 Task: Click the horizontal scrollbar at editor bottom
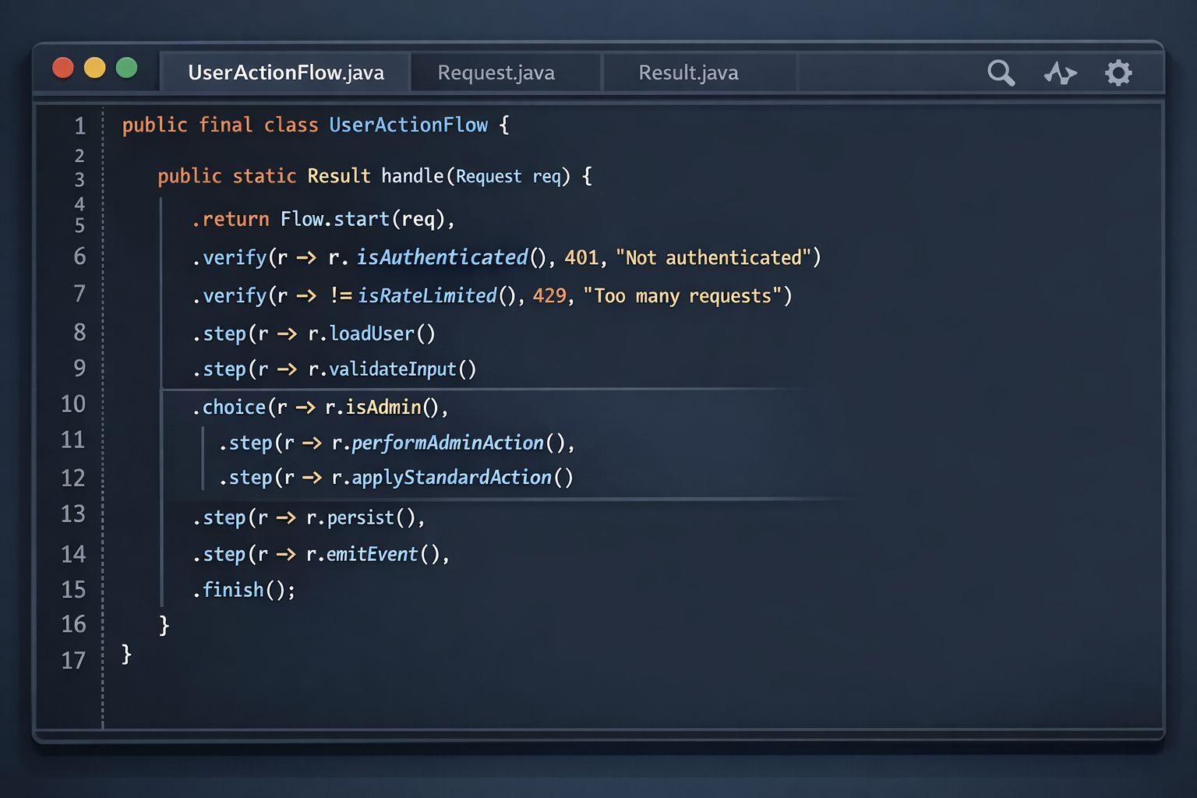[598, 733]
